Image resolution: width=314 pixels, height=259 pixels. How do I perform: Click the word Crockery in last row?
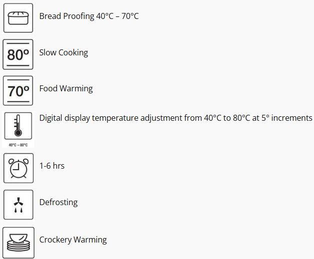tap(55, 240)
